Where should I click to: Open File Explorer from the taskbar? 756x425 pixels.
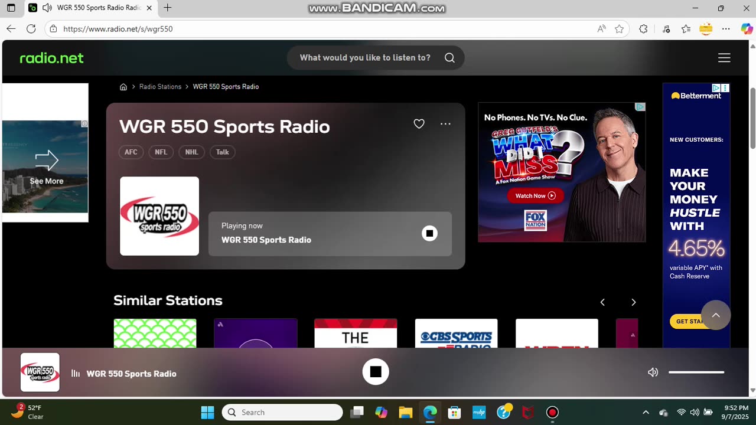tap(405, 412)
